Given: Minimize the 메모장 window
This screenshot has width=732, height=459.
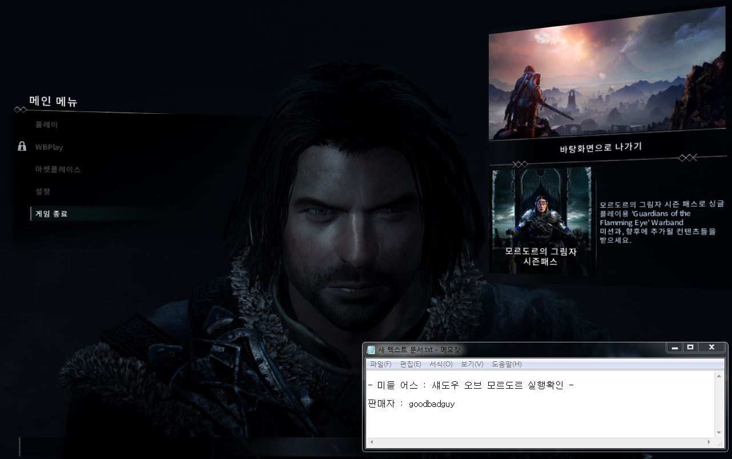Looking at the screenshot, I should tap(675, 348).
